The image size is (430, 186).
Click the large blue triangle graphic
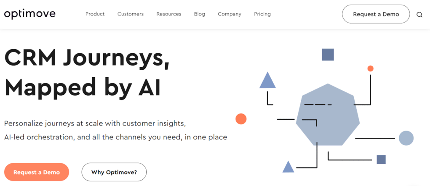pyautogui.click(x=267, y=81)
